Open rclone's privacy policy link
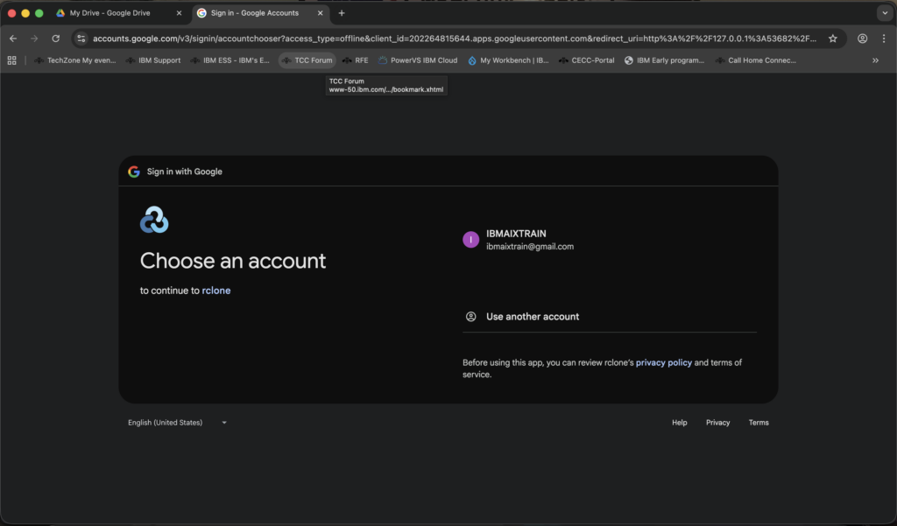This screenshot has width=897, height=526. pos(663,362)
